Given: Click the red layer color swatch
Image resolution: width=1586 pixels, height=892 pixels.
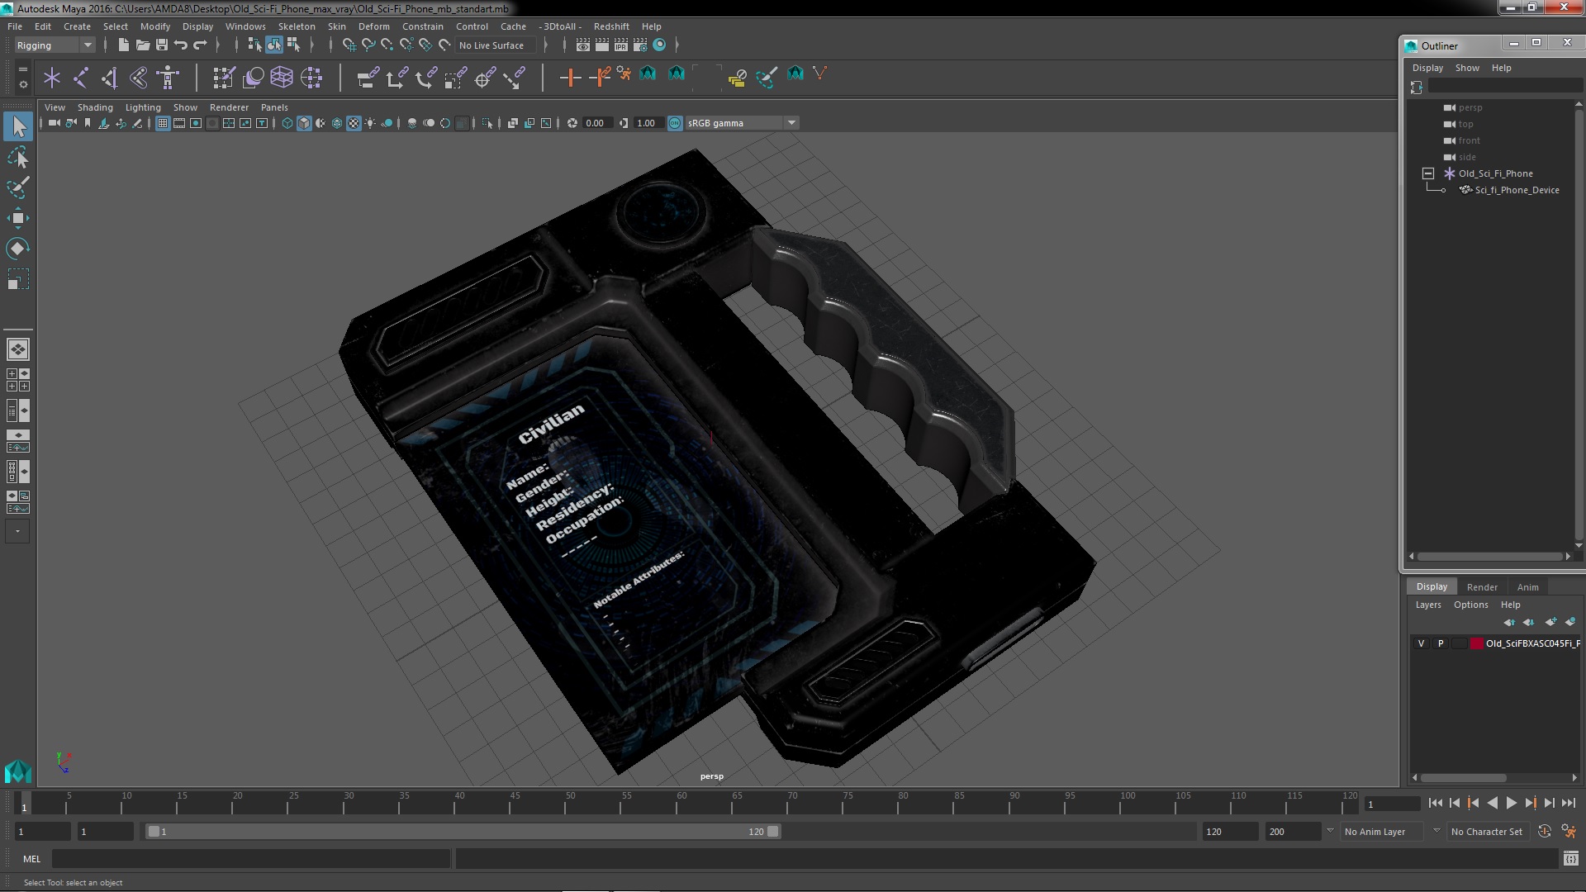Looking at the screenshot, I should click(1476, 643).
